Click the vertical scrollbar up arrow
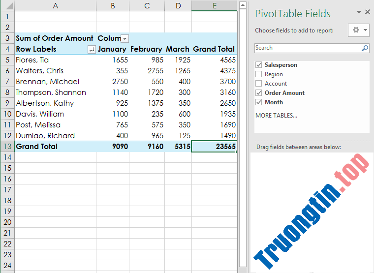The height and width of the screenshot is (273, 374). tap(243, 5)
